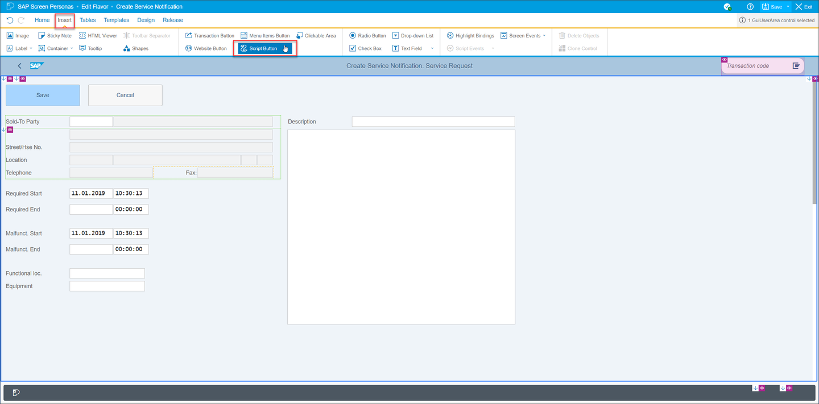Click the Required End time field
This screenshot has height=404, width=819.
click(131, 209)
